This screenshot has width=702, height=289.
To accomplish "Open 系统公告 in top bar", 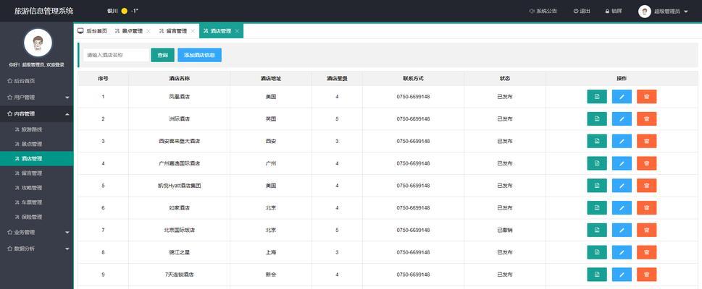I will (543, 11).
